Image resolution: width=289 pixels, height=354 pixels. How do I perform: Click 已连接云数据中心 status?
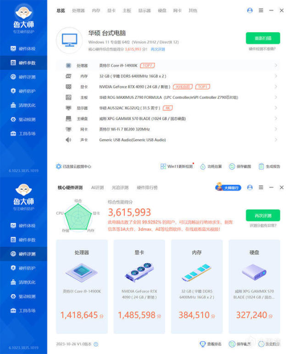click(x=73, y=166)
